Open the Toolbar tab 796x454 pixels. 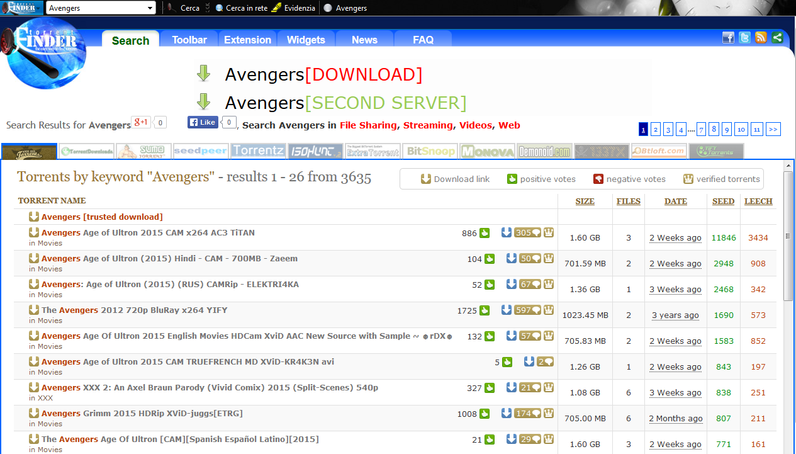(x=189, y=39)
